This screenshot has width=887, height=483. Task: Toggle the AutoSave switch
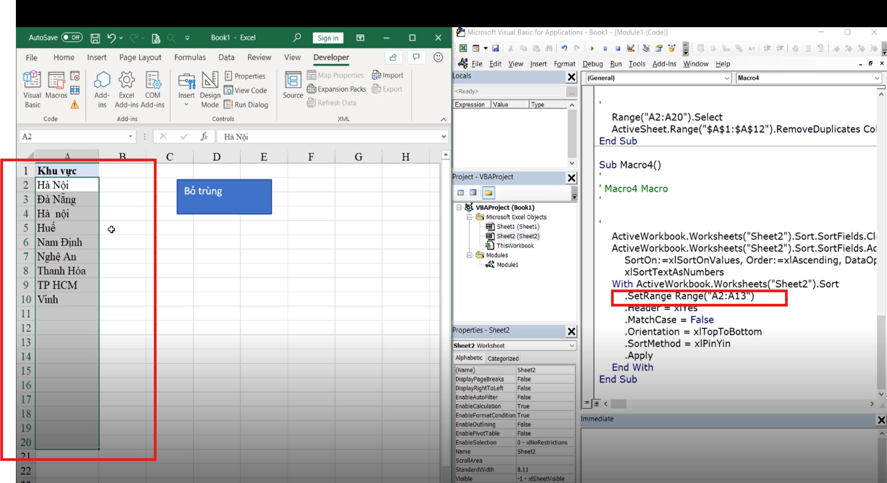coord(72,38)
